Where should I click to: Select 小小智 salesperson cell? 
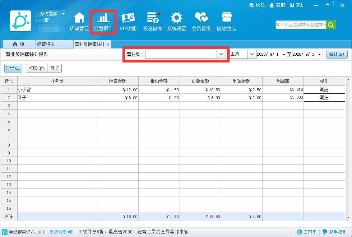pyautogui.click(x=57, y=90)
